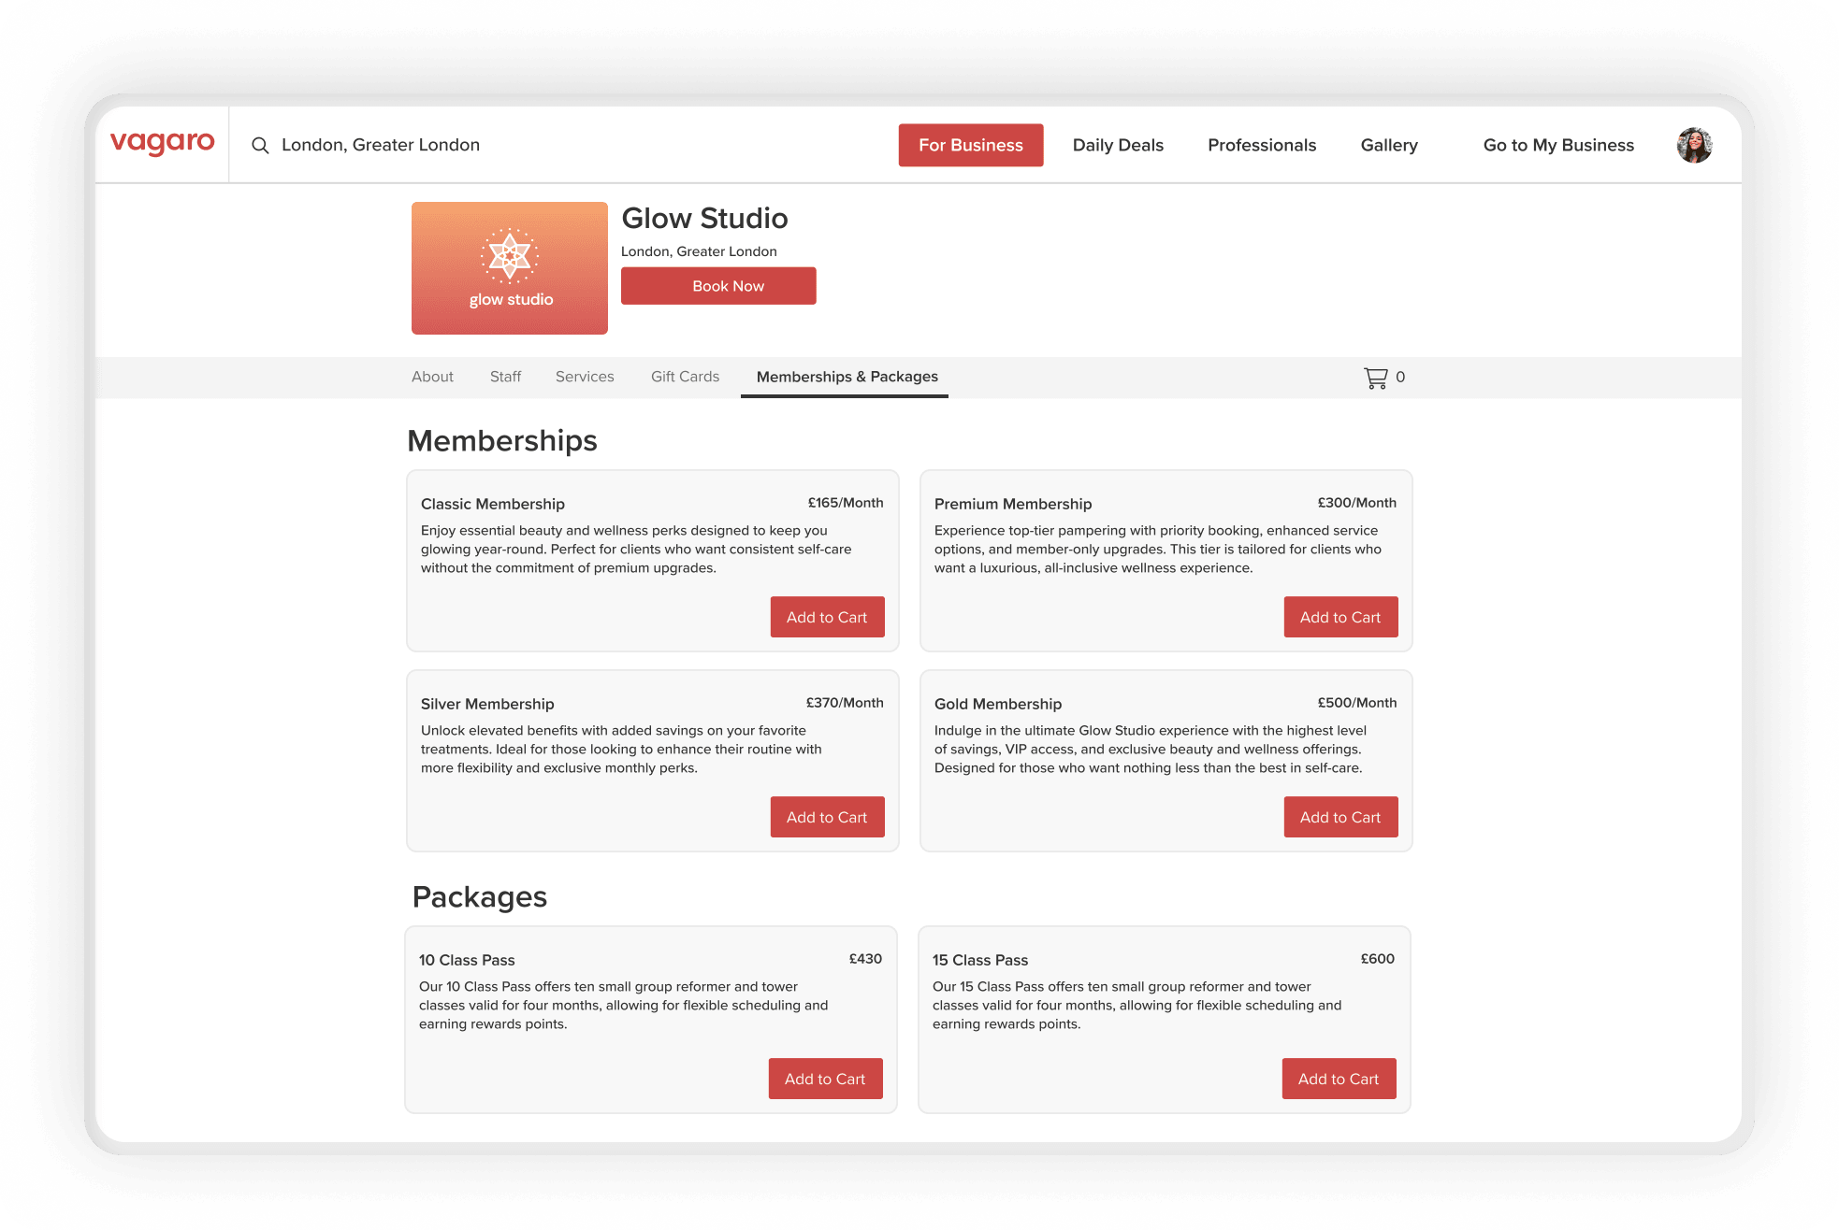Click the search magnifier icon

click(x=260, y=146)
